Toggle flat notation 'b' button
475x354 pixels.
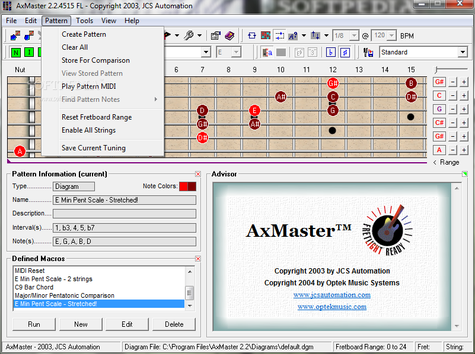(331, 52)
